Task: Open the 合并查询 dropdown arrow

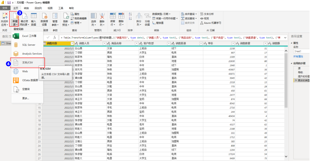Action: click(196, 14)
